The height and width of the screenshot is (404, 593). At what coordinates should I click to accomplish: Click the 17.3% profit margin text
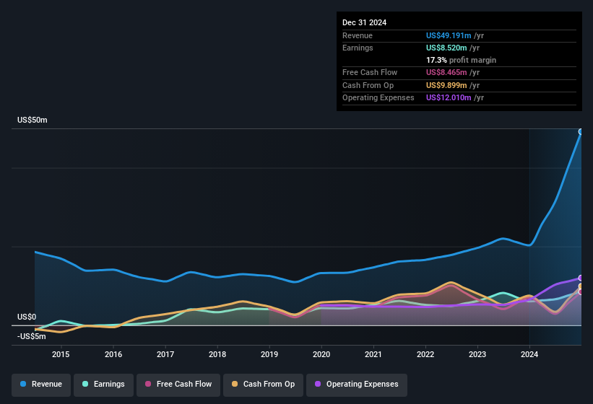coord(461,60)
